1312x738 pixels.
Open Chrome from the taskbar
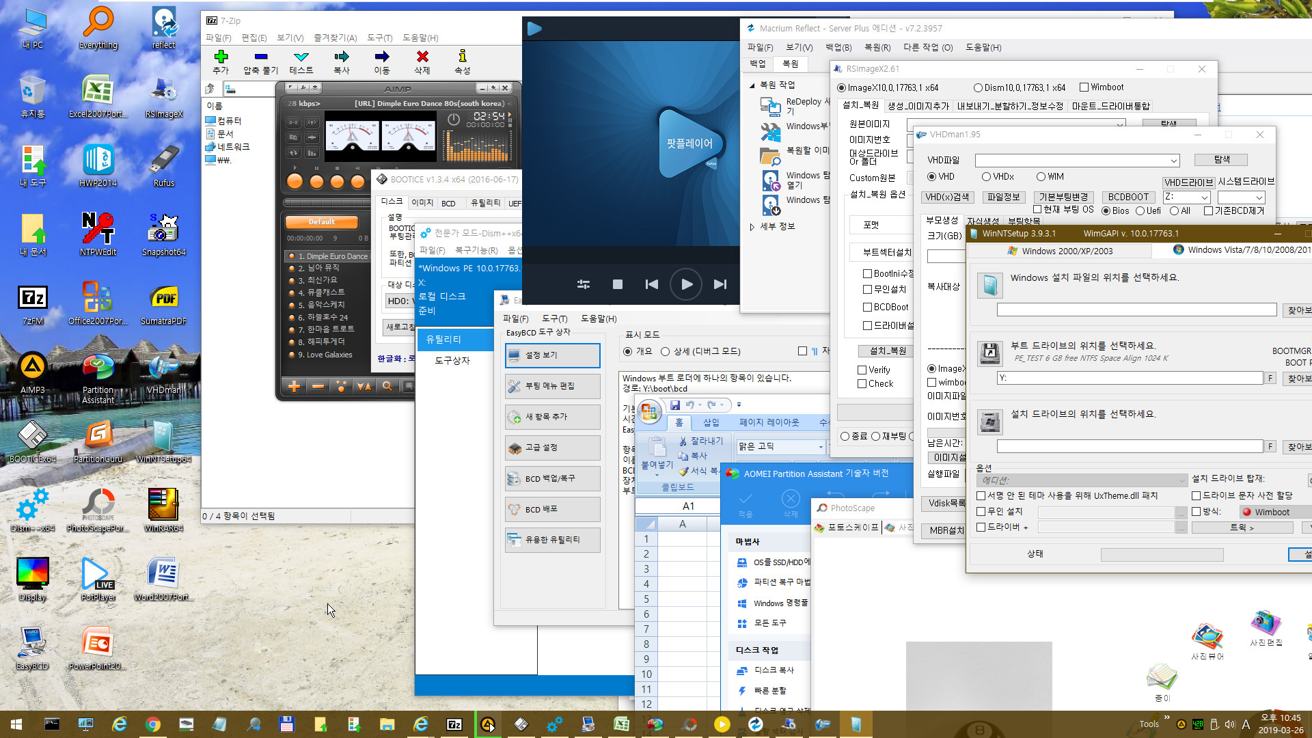pos(152,724)
